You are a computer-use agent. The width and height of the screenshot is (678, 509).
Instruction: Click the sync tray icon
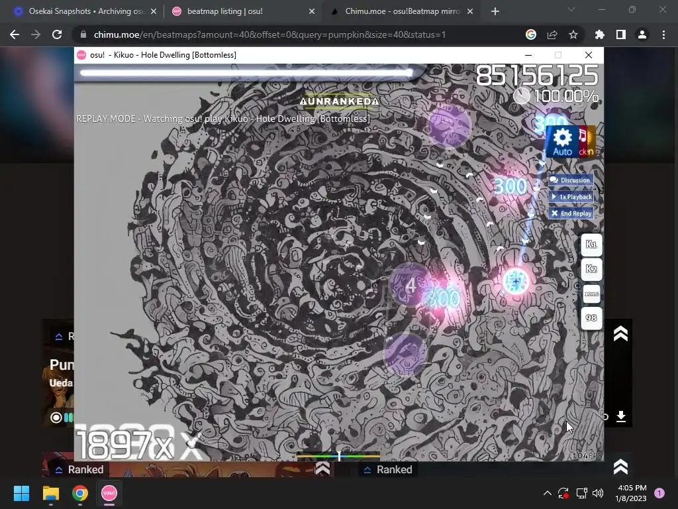(x=563, y=493)
